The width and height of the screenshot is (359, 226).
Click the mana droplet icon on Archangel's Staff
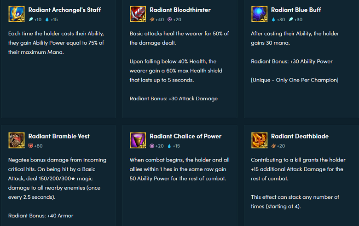pyautogui.click(x=47, y=19)
